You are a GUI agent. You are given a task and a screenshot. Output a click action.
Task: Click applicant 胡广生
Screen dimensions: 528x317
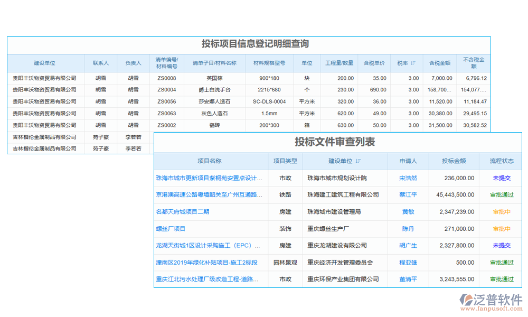(407, 246)
